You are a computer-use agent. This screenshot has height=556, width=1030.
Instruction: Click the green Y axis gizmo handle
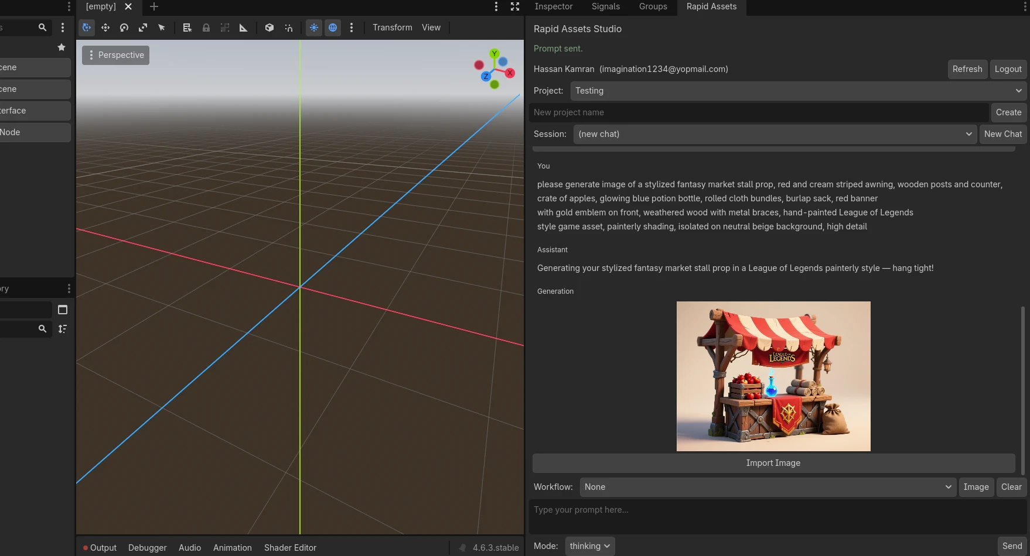[x=494, y=54]
